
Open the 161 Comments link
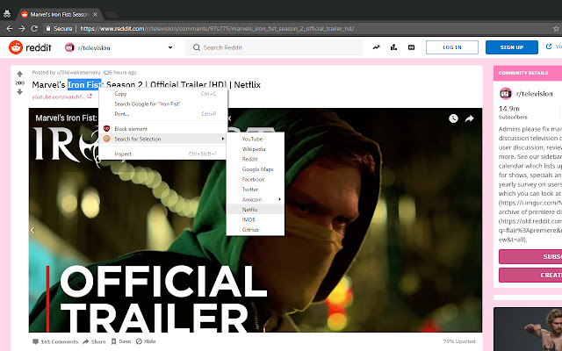coord(55,341)
